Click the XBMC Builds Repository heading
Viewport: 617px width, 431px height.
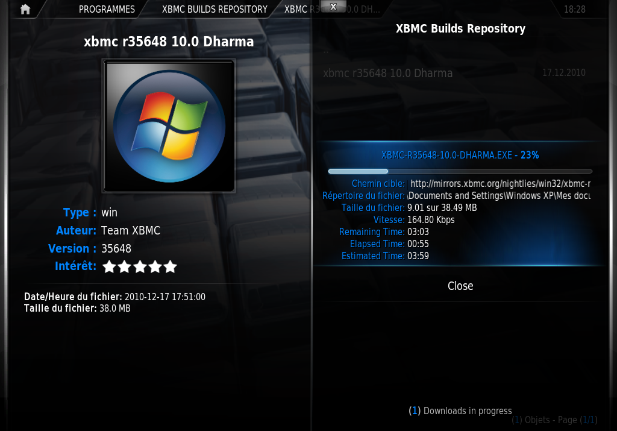pyautogui.click(x=460, y=29)
